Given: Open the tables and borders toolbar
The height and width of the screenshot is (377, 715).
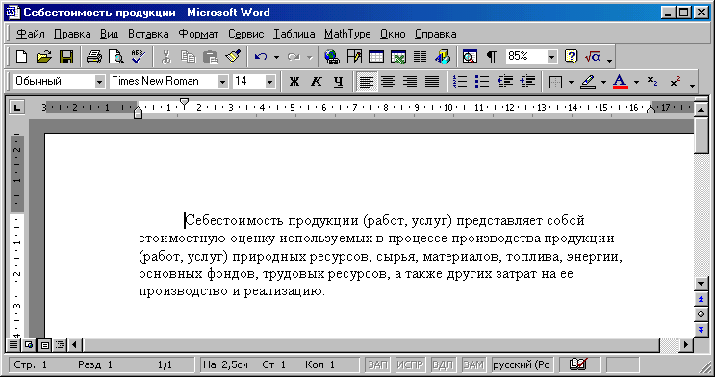Looking at the screenshot, I should point(354,57).
